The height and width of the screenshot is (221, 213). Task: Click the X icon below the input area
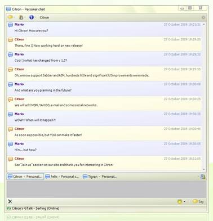tap(10, 201)
